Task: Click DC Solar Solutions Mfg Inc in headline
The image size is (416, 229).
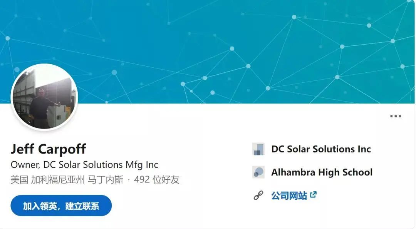Action: (101, 165)
